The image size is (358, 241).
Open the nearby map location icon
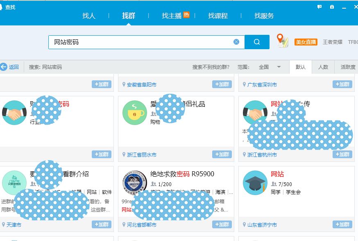coord(281,41)
